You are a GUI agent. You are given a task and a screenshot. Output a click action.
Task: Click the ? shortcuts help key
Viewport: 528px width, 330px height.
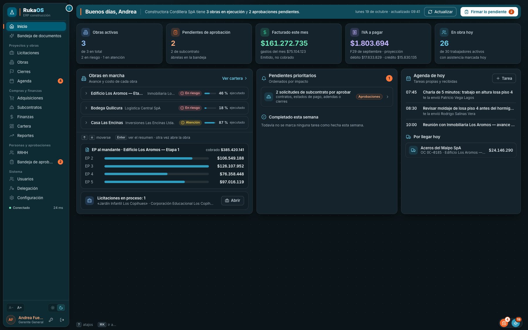79,324
